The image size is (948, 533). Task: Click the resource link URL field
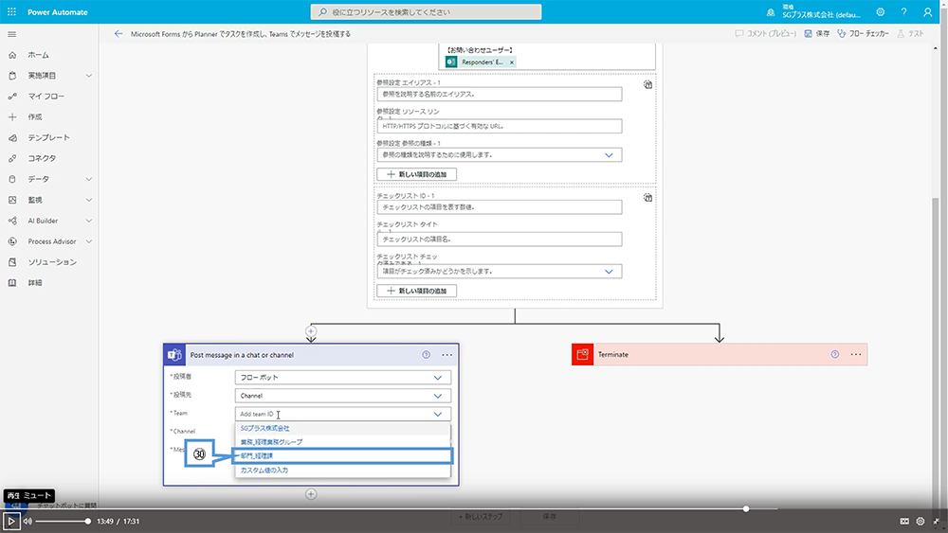coord(500,126)
